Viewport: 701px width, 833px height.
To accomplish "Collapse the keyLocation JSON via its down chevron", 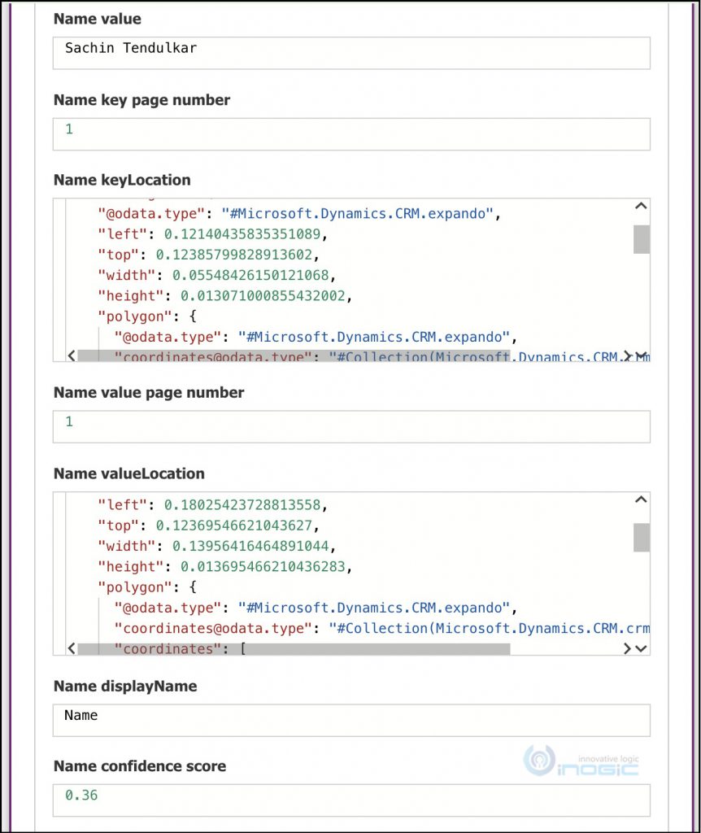I will tap(641, 355).
